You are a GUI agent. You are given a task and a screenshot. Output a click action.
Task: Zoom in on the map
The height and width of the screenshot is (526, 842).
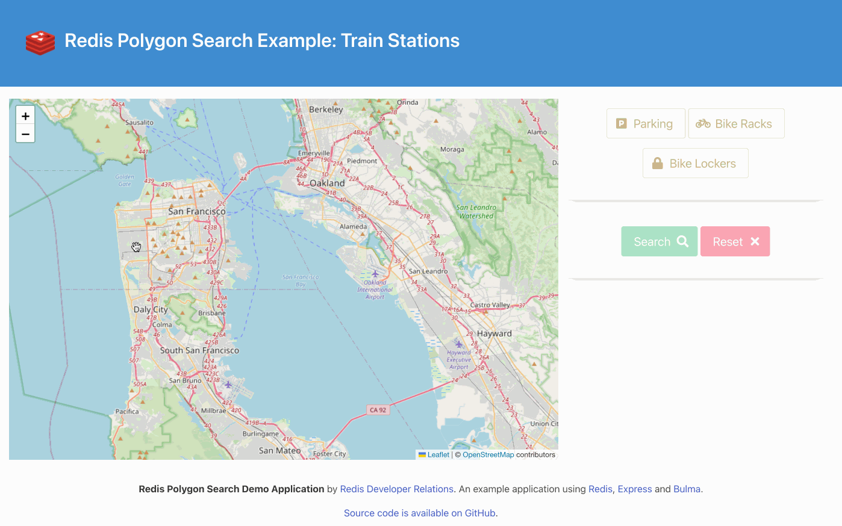click(25, 116)
